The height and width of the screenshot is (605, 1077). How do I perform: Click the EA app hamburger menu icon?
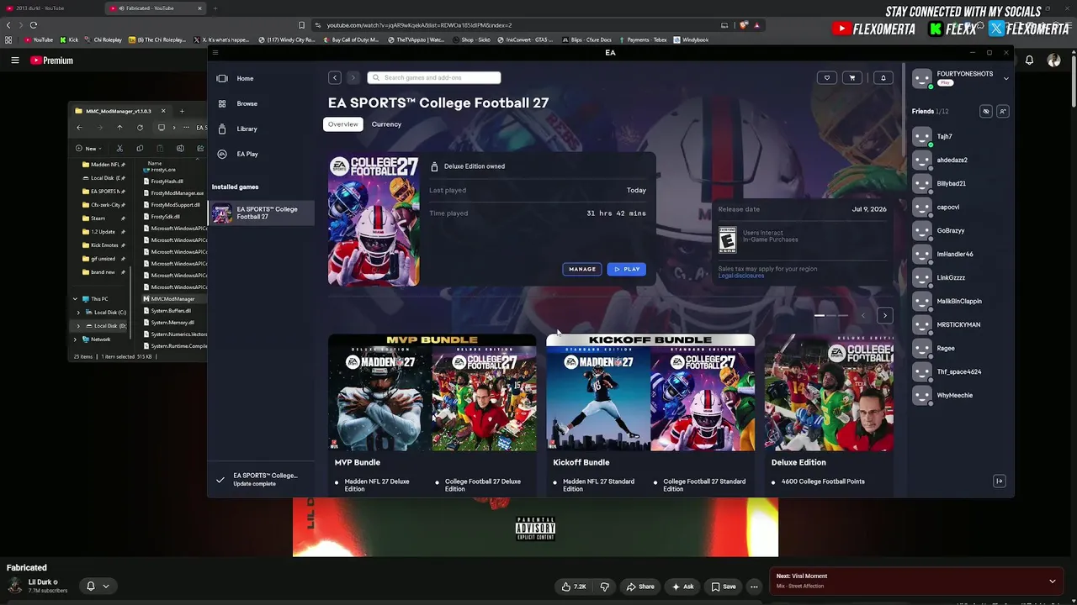[x=215, y=53]
